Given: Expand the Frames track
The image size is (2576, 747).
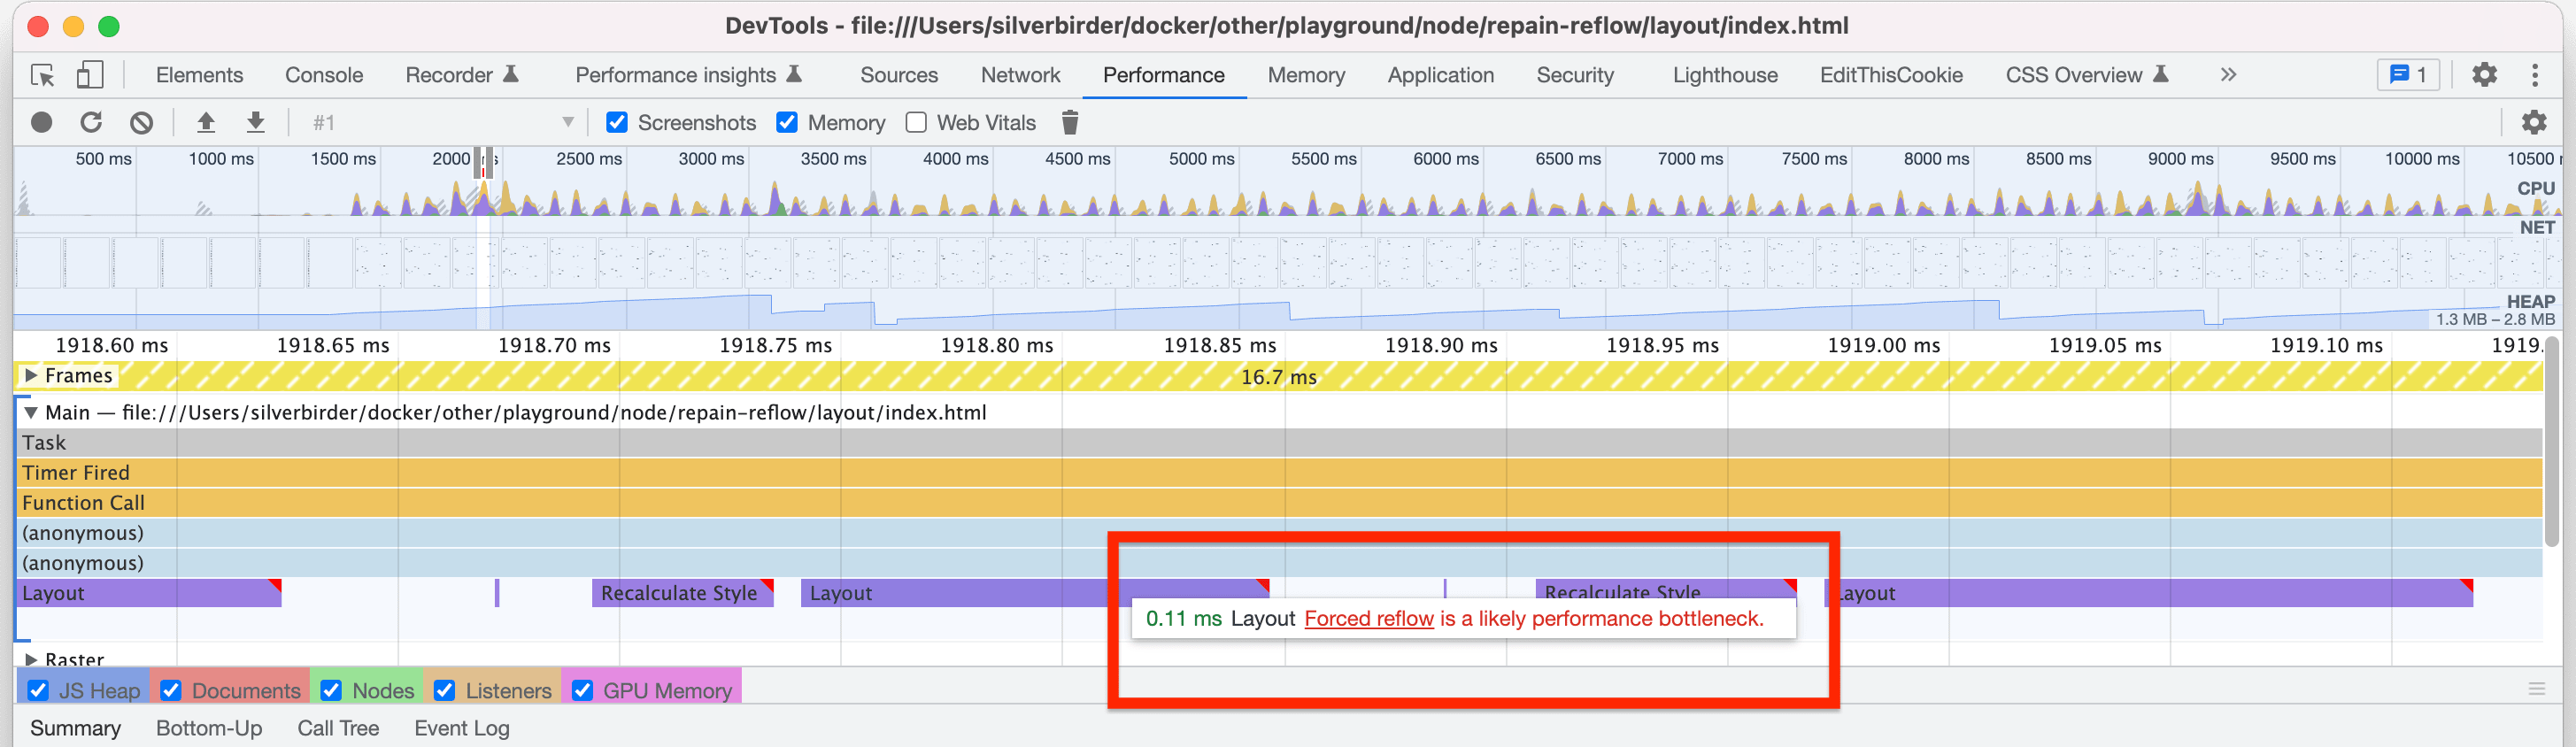Looking at the screenshot, I should pos(31,376).
